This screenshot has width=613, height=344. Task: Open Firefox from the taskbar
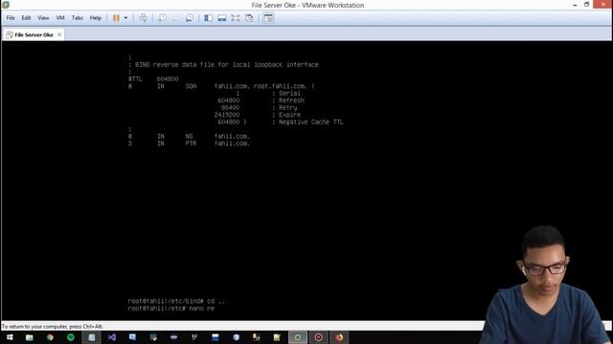(x=339, y=337)
